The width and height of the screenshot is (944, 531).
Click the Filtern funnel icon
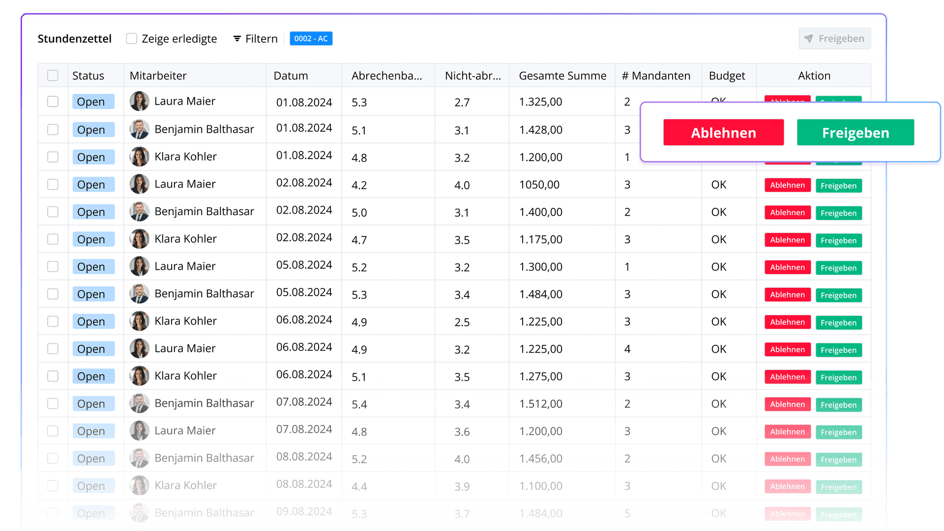(x=237, y=39)
